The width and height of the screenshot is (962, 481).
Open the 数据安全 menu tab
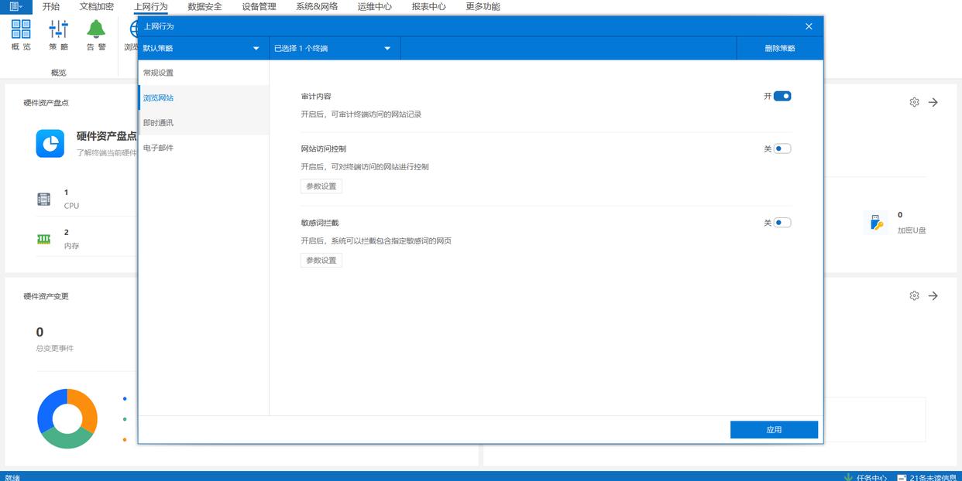click(x=204, y=6)
